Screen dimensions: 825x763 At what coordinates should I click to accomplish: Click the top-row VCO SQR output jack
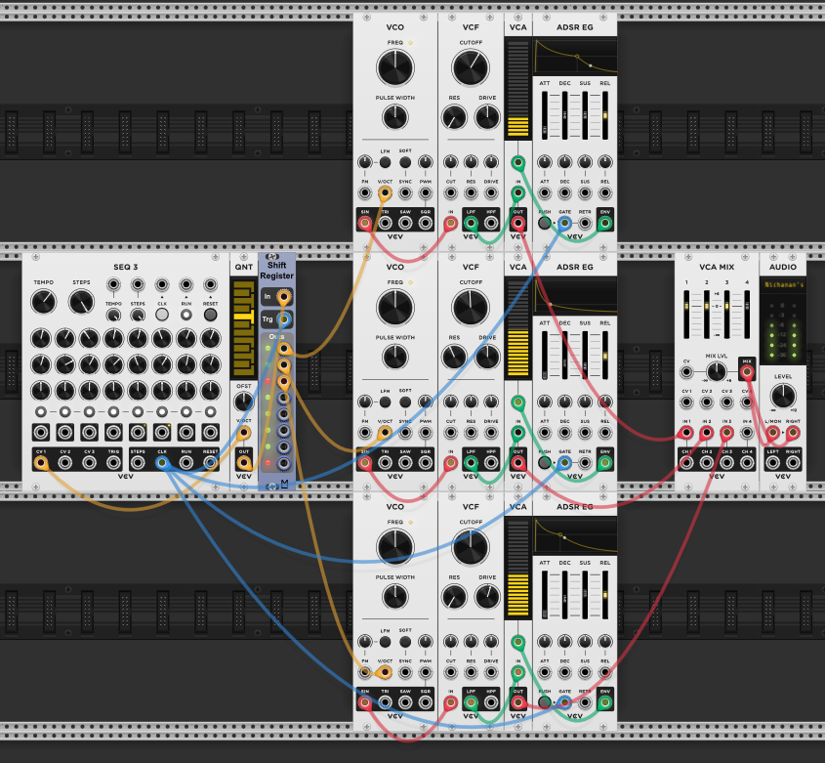pos(425,224)
